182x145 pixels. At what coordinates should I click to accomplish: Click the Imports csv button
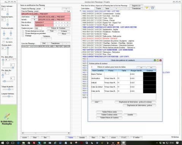(136, 6)
